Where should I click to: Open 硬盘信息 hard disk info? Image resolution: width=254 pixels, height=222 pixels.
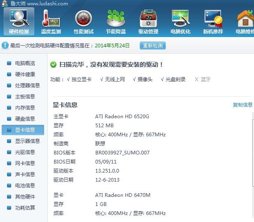25,119
